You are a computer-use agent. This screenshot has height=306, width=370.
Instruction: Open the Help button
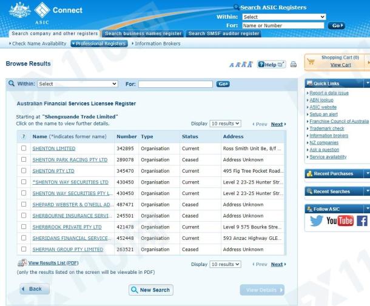click(x=271, y=64)
